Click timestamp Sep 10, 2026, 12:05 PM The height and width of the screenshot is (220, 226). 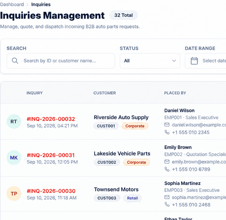point(52,162)
